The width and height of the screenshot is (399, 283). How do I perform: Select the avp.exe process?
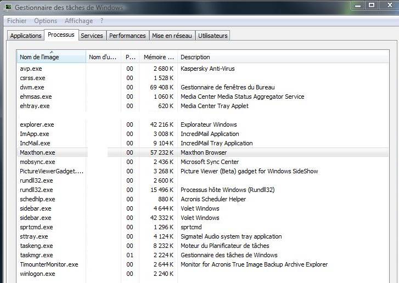pos(203,69)
